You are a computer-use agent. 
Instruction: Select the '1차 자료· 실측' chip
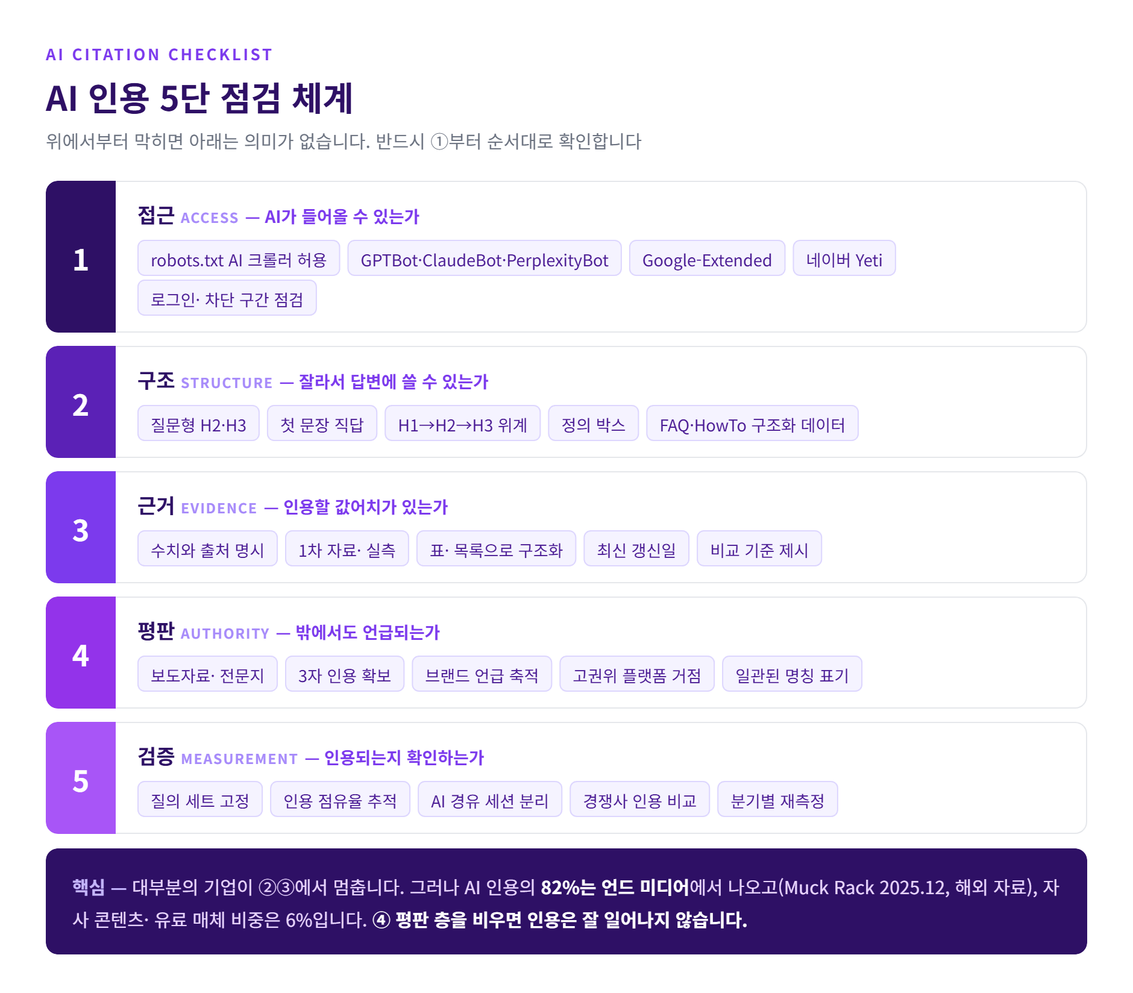point(347,548)
